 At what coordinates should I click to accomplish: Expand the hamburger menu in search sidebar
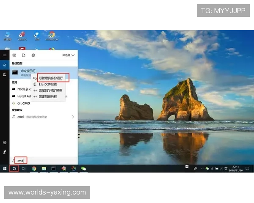coord(5,55)
